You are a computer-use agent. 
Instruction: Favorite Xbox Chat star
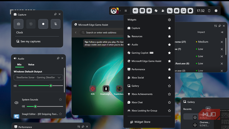(169, 102)
